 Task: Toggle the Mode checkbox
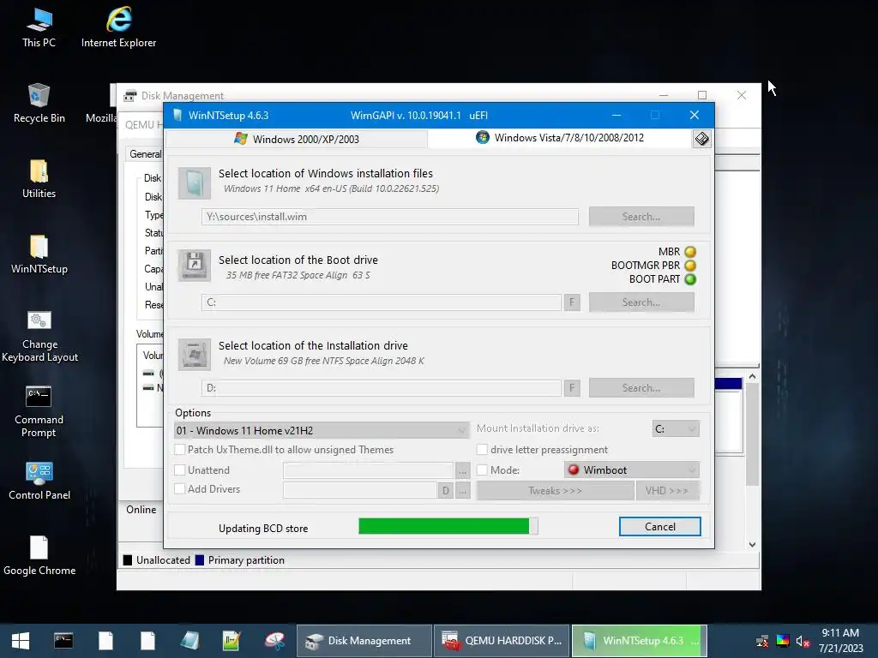(x=482, y=470)
